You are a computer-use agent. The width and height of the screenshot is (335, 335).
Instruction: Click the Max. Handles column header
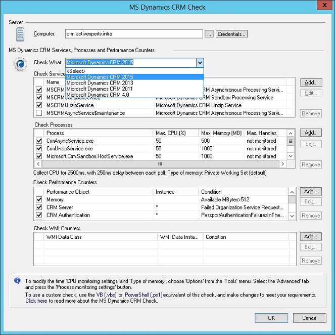tap(266, 133)
